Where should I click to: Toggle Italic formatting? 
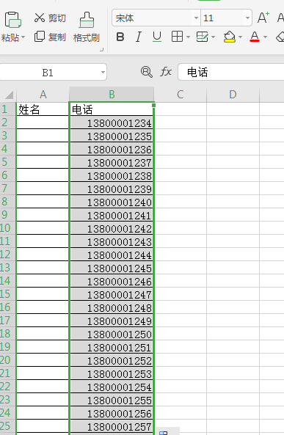coord(138,37)
